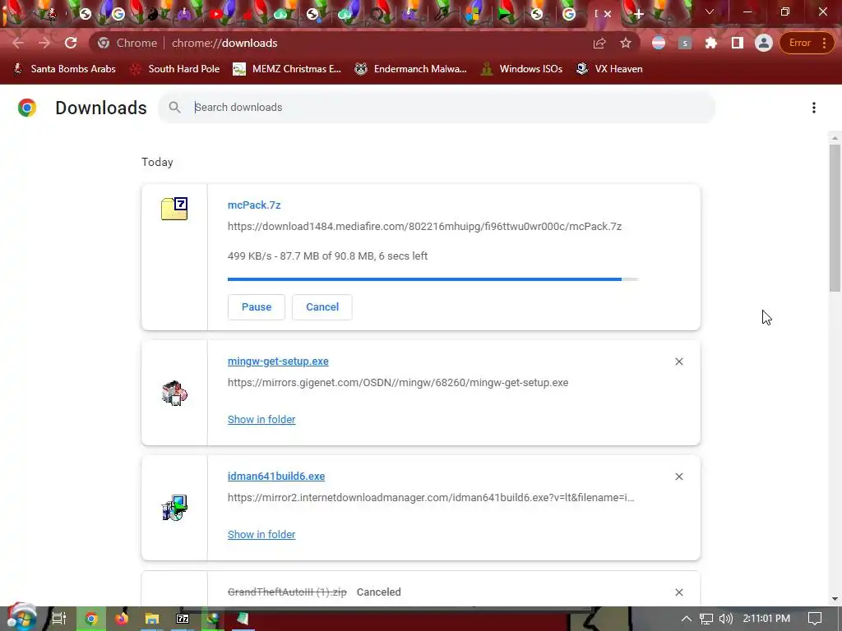Click the mediafire mcPack.7z source URL
Screen dimensions: 842x631
pyautogui.click(x=424, y=227)
